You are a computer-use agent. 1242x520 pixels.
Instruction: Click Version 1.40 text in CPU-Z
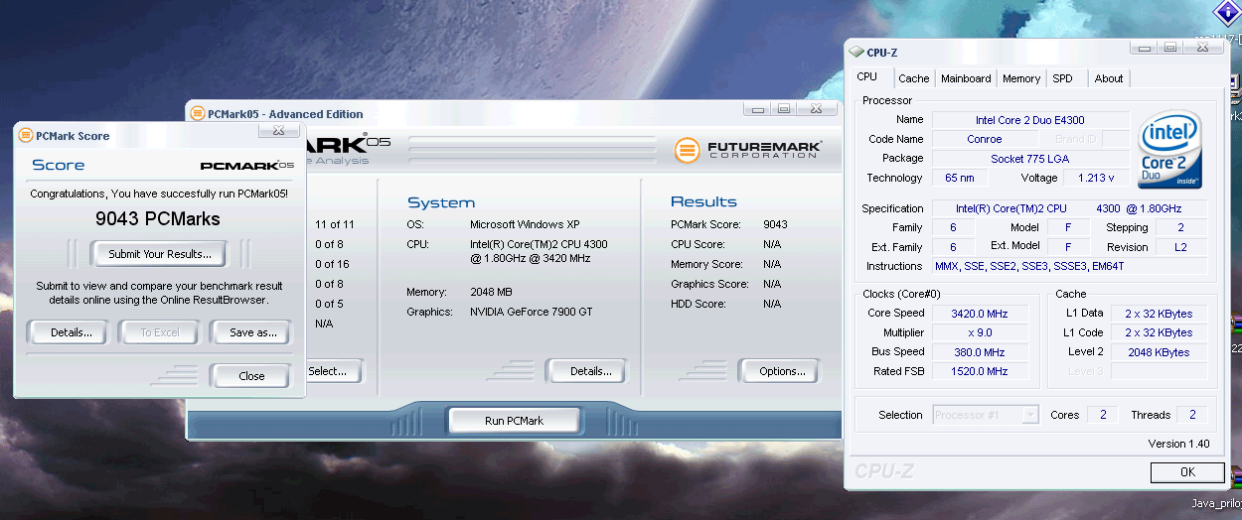[1178, 444]
